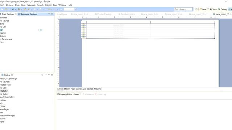
Task: Click the zoom combo box in toolbar
Action: click(x=69, y=9)
